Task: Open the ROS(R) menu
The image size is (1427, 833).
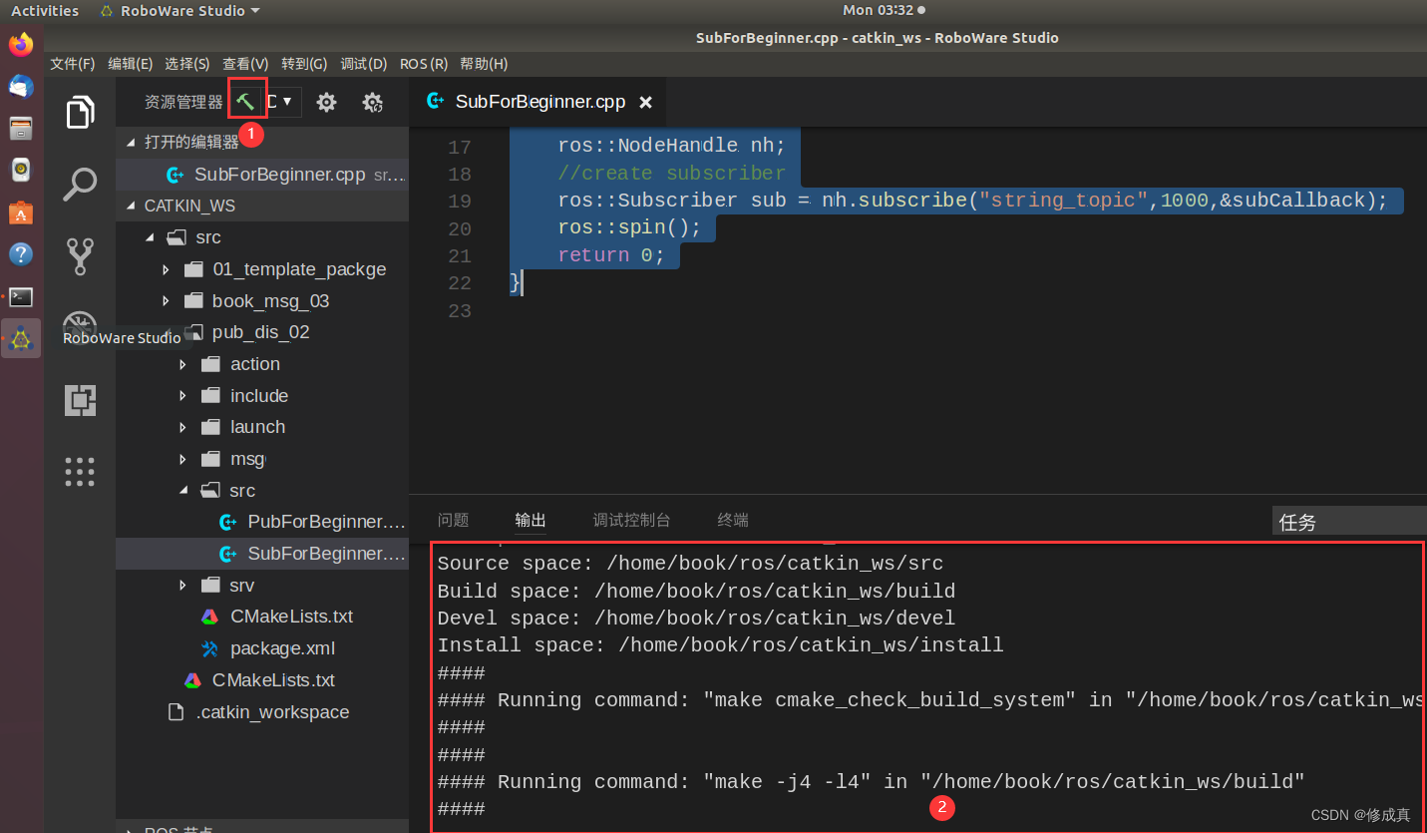Action: [x=424, y=64]
